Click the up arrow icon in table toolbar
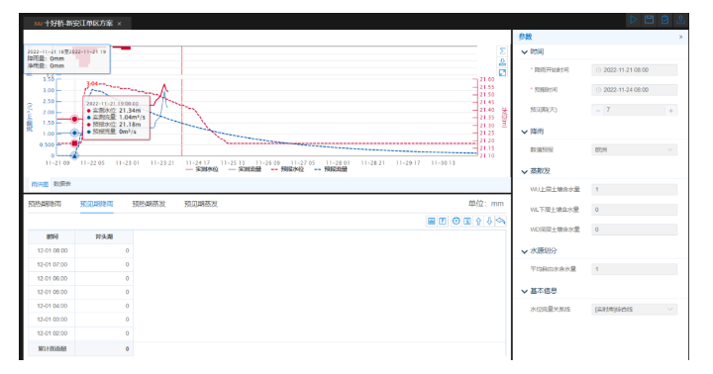The image size is (713, 374). (478, 221)
